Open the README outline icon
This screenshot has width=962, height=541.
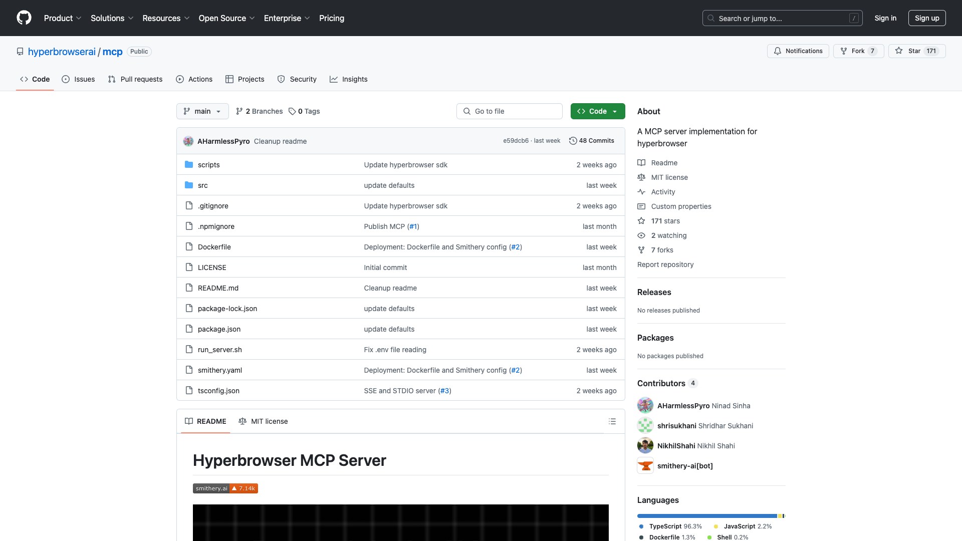coord(612,421)
